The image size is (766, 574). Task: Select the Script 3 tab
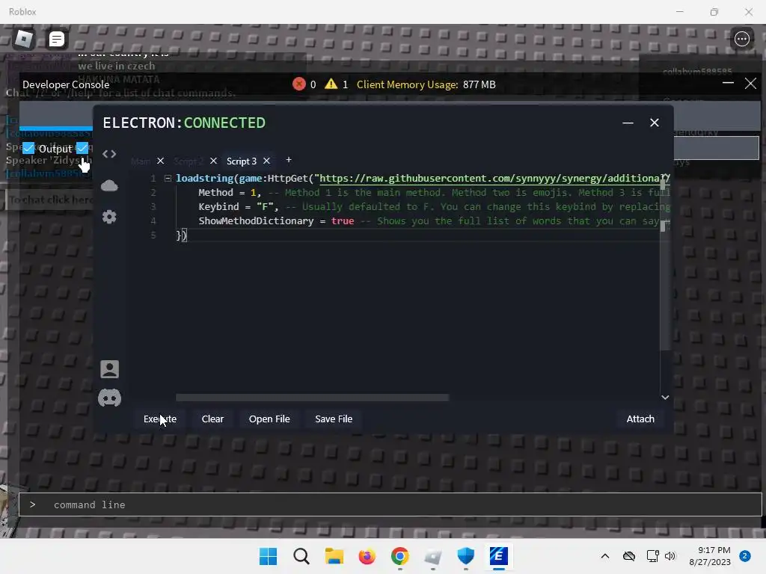click(242, 161)
